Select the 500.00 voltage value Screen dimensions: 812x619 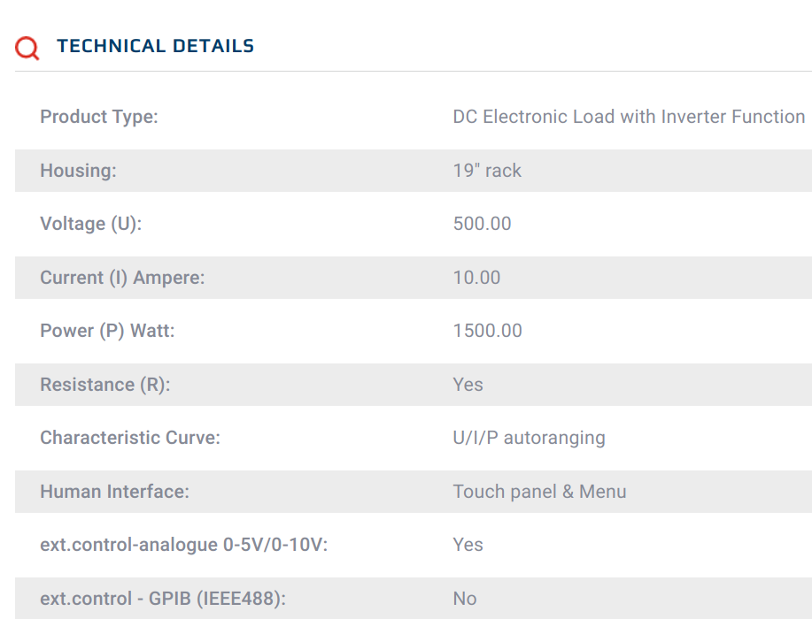tap(482, 224)
